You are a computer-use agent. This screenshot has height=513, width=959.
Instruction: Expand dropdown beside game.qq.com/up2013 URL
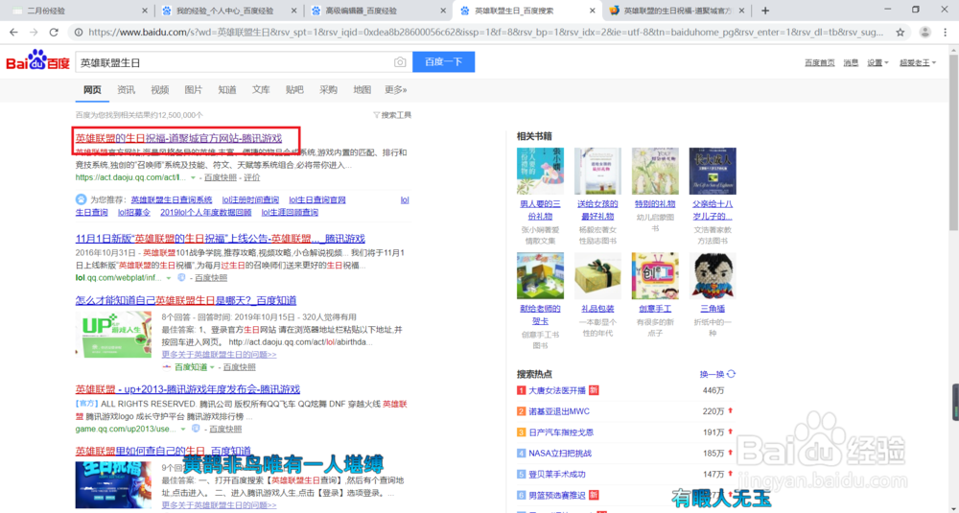coord(183,430)
